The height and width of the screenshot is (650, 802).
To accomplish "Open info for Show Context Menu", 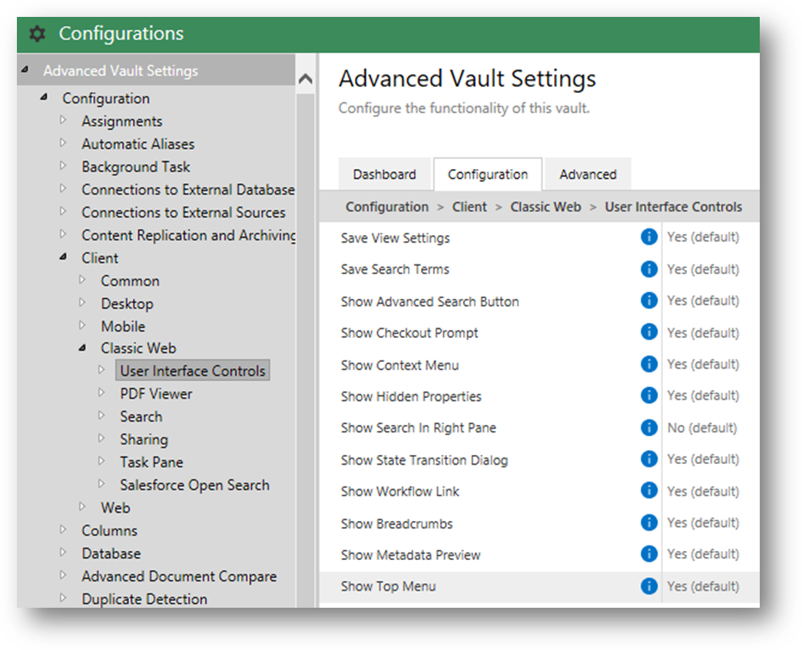I will click(x=648, y=363).
